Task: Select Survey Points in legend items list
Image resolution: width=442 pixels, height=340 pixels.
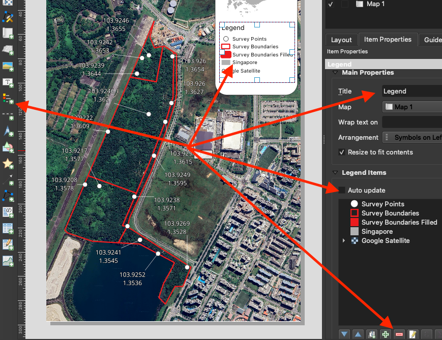Action: [383, 204]
